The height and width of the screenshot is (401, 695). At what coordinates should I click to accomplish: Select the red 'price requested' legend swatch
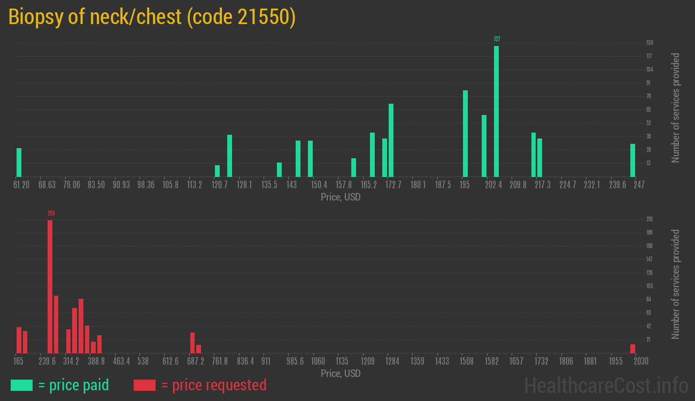click(x=144, y=385)
